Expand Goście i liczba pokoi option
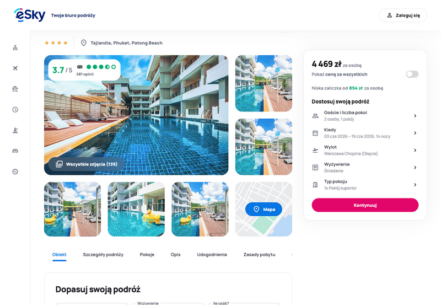 coord(365,116)
